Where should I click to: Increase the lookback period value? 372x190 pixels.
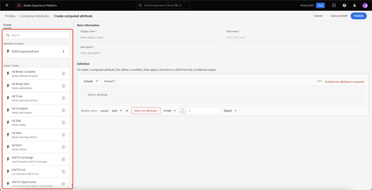click(183, 109)
